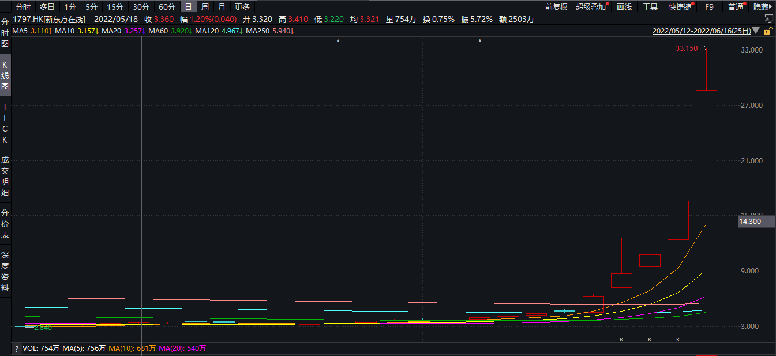The image size is (776, 356).
Task: Open the 快捷键 shortcuts panel
Action: (680, 7)
